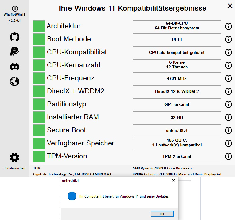Open the website globe icon

pyautogui.click(x=14, y=81)
